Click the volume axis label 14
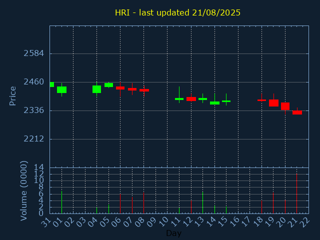 coord(39,167)
